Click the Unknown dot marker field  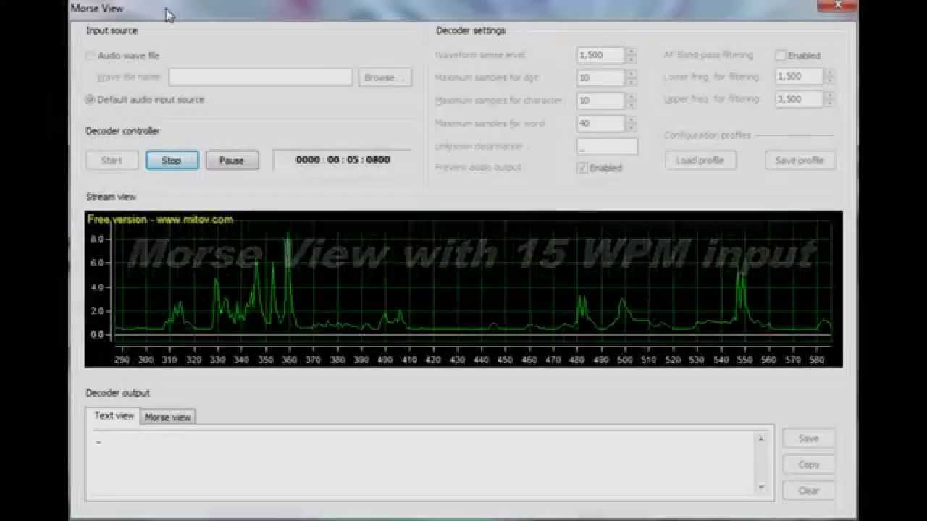[x=608, y=147]
